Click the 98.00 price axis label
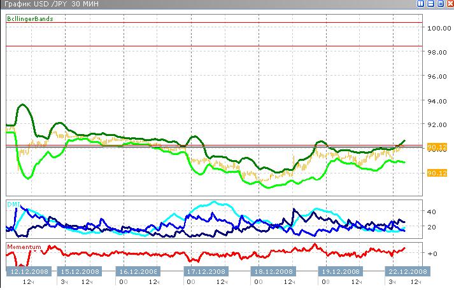Screen dimensions: 454x291 [x=438, y=52]
